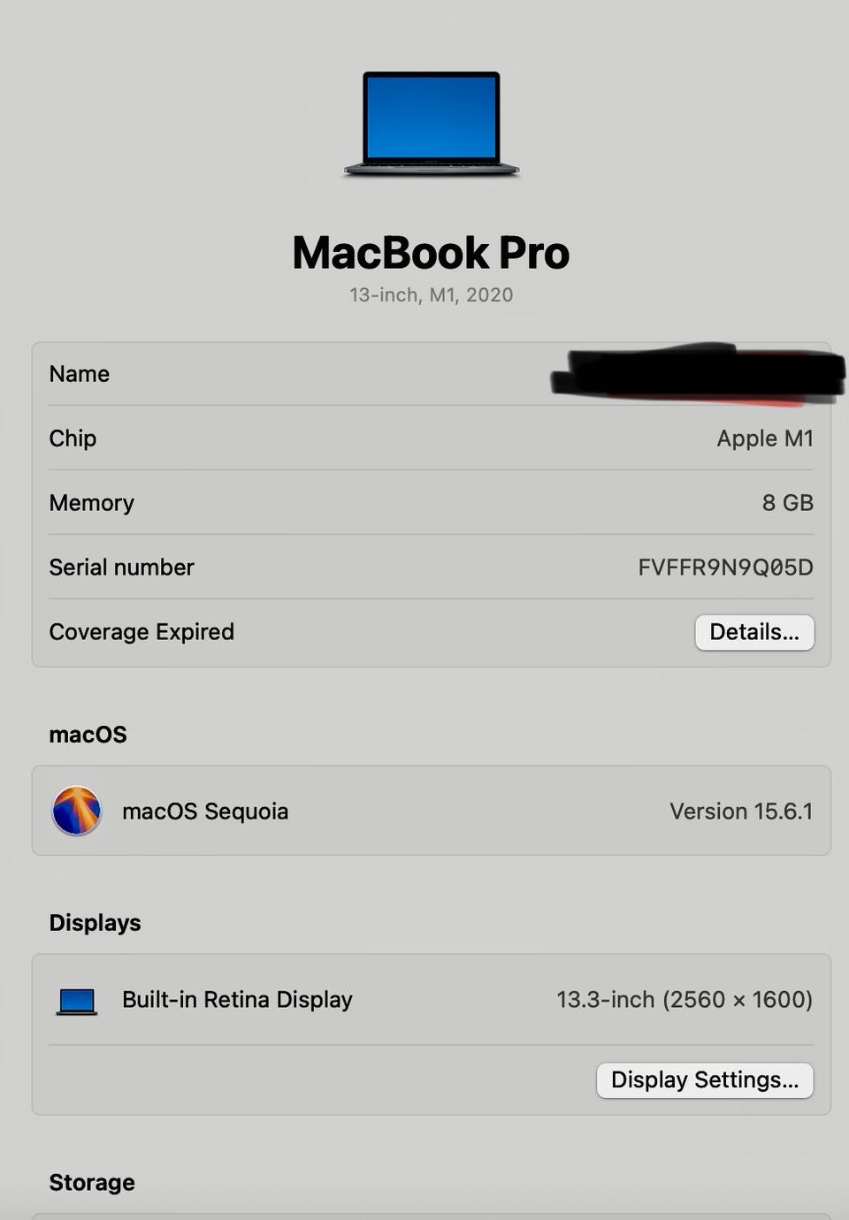Open Display Settings button
This screenshot has width=849, height=1220.
705,1080
